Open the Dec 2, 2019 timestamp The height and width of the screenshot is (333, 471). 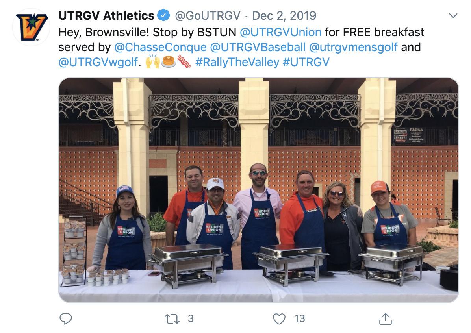coord(284,15)
